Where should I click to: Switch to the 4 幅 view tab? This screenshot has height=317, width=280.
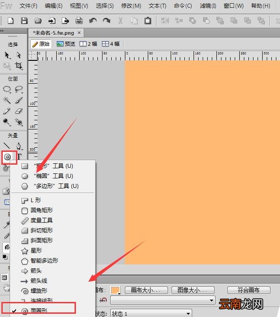pos(111,44)
